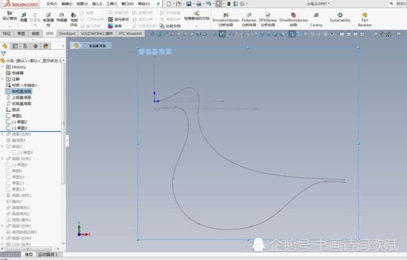Switch to the 草图 (Sketch) ribbon tab
This screenshot has height=260, width=407.
click(x=21, y=34)
